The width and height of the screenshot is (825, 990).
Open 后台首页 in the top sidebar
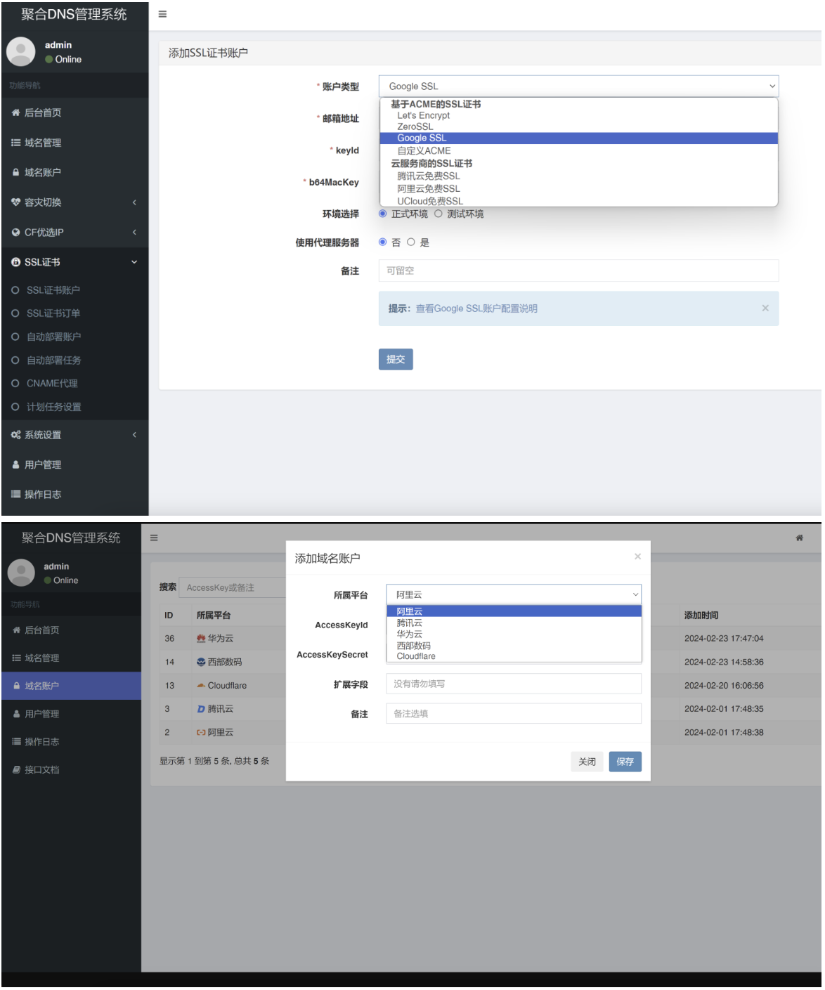(x=74, y=113)
